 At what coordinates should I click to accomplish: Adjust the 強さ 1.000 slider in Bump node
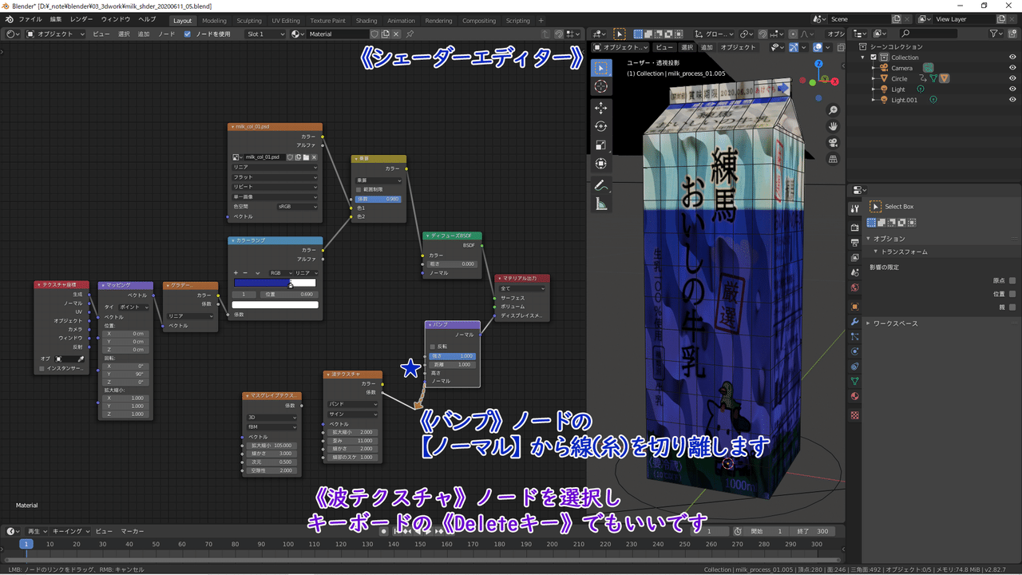[x=452, y=356]
